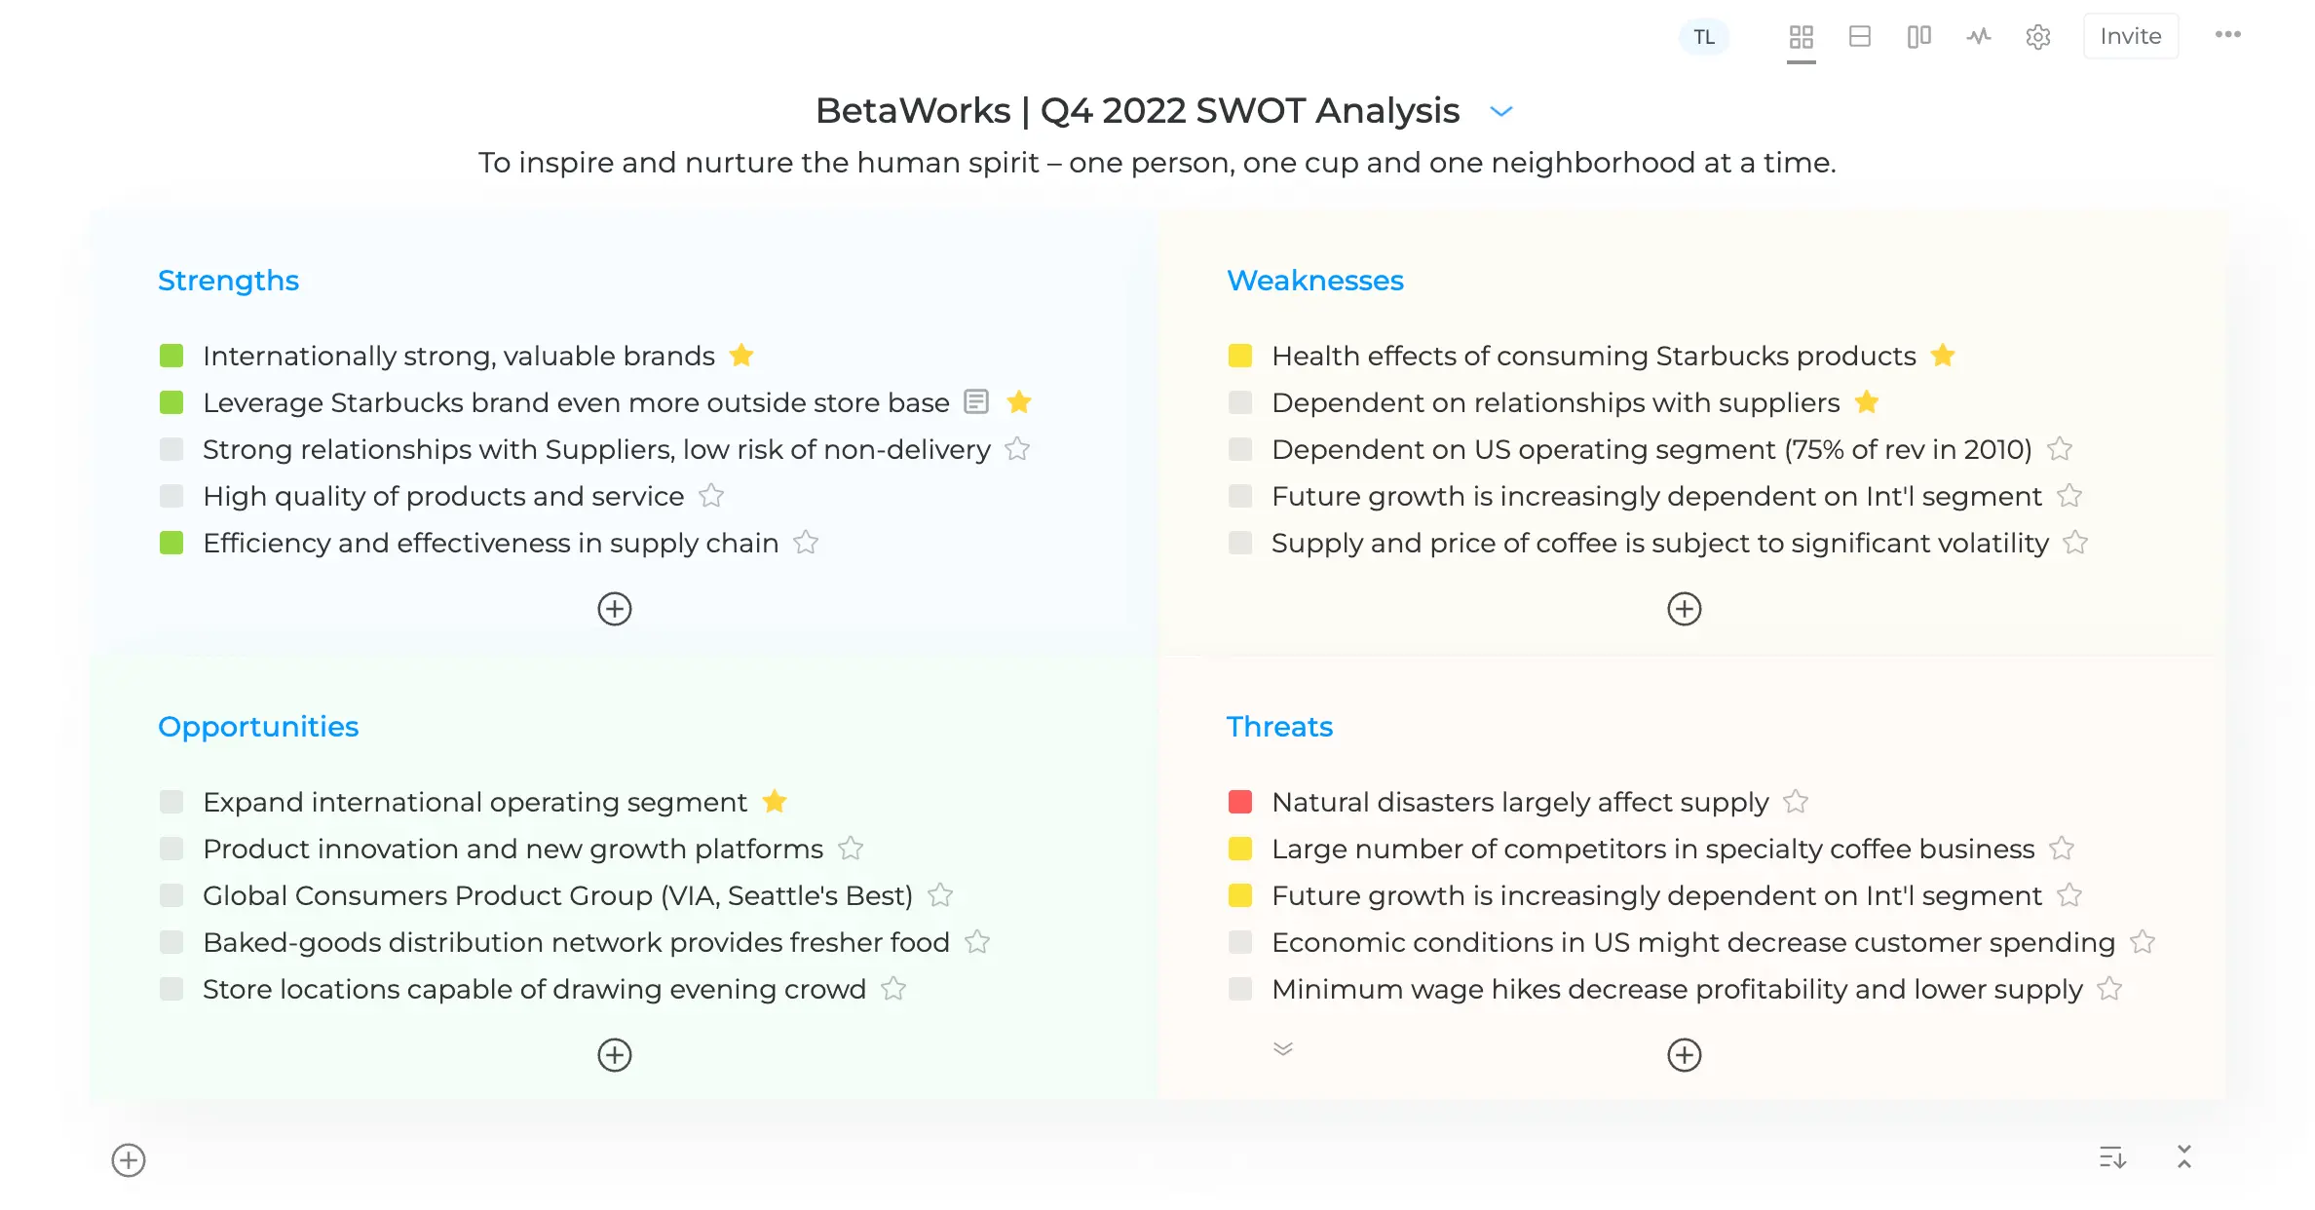Open the settings gear icon
Screen dimensions: 2315x1210
click(2037, 37)
